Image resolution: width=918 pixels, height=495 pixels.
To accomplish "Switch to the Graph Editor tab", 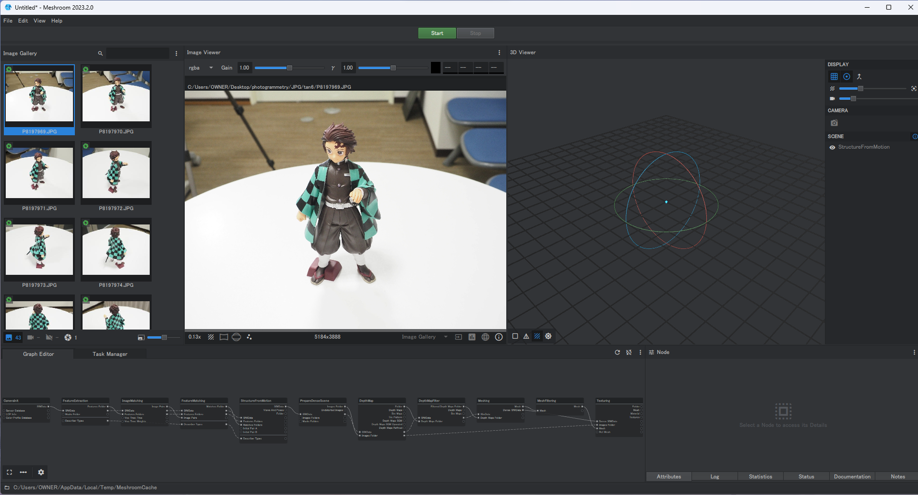I will point(38,354).
